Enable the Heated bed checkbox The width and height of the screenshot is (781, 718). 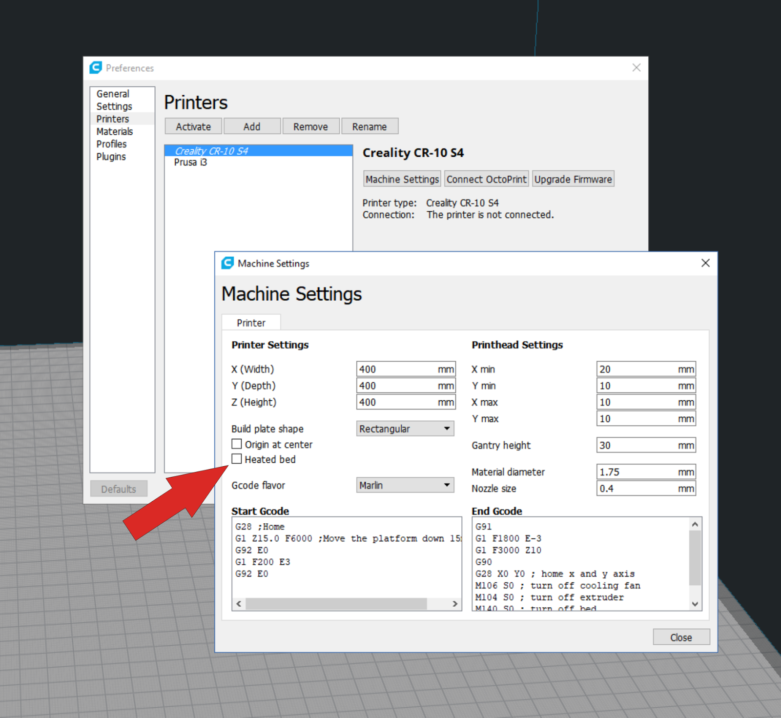(x=237, y=459)
